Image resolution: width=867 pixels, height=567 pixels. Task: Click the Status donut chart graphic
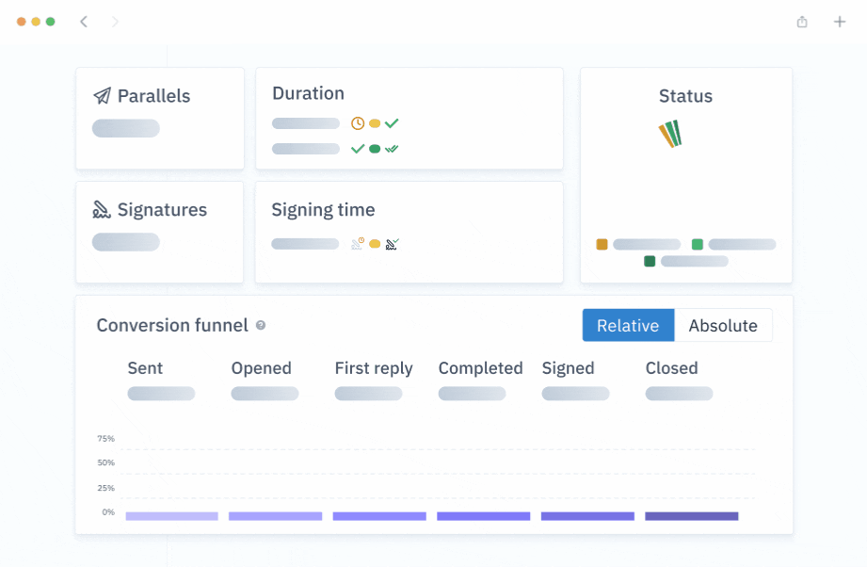pos(670,134)
